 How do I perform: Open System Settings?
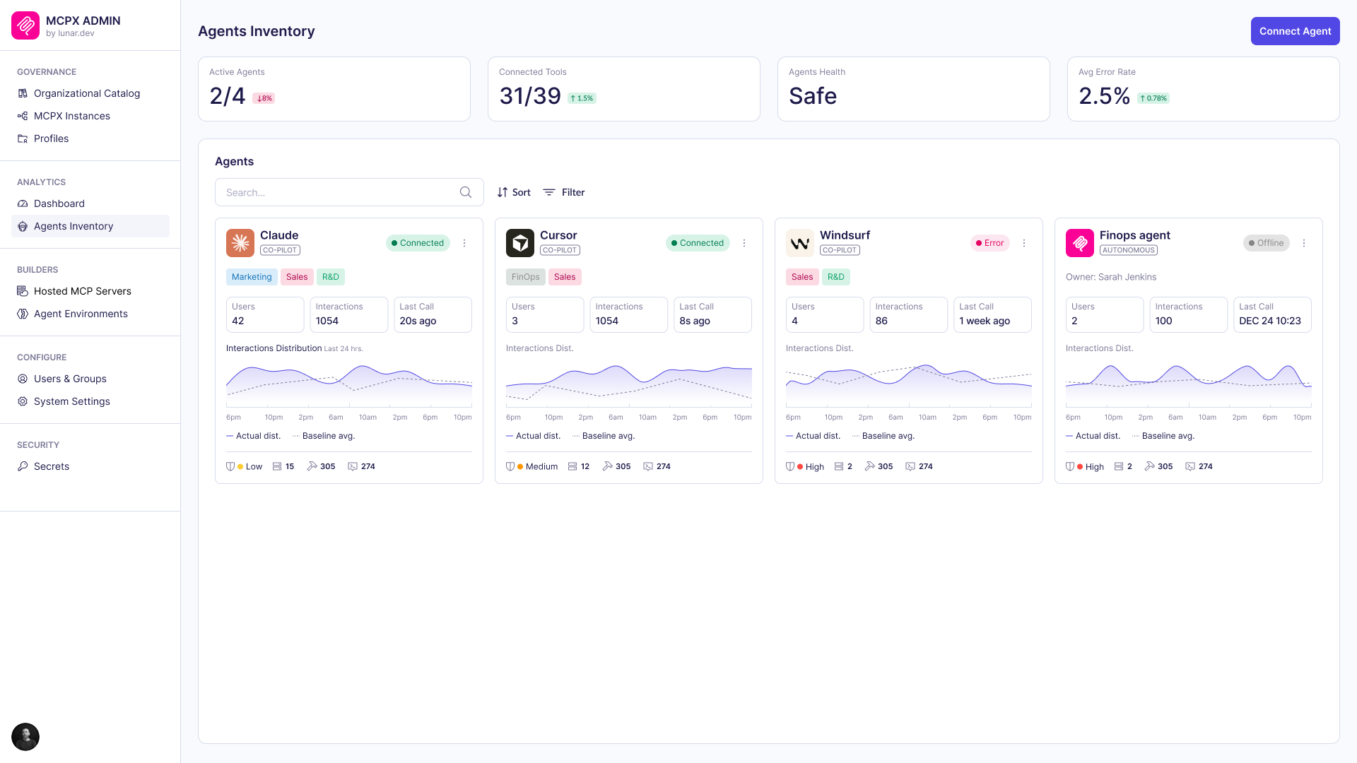coord(90,401)
